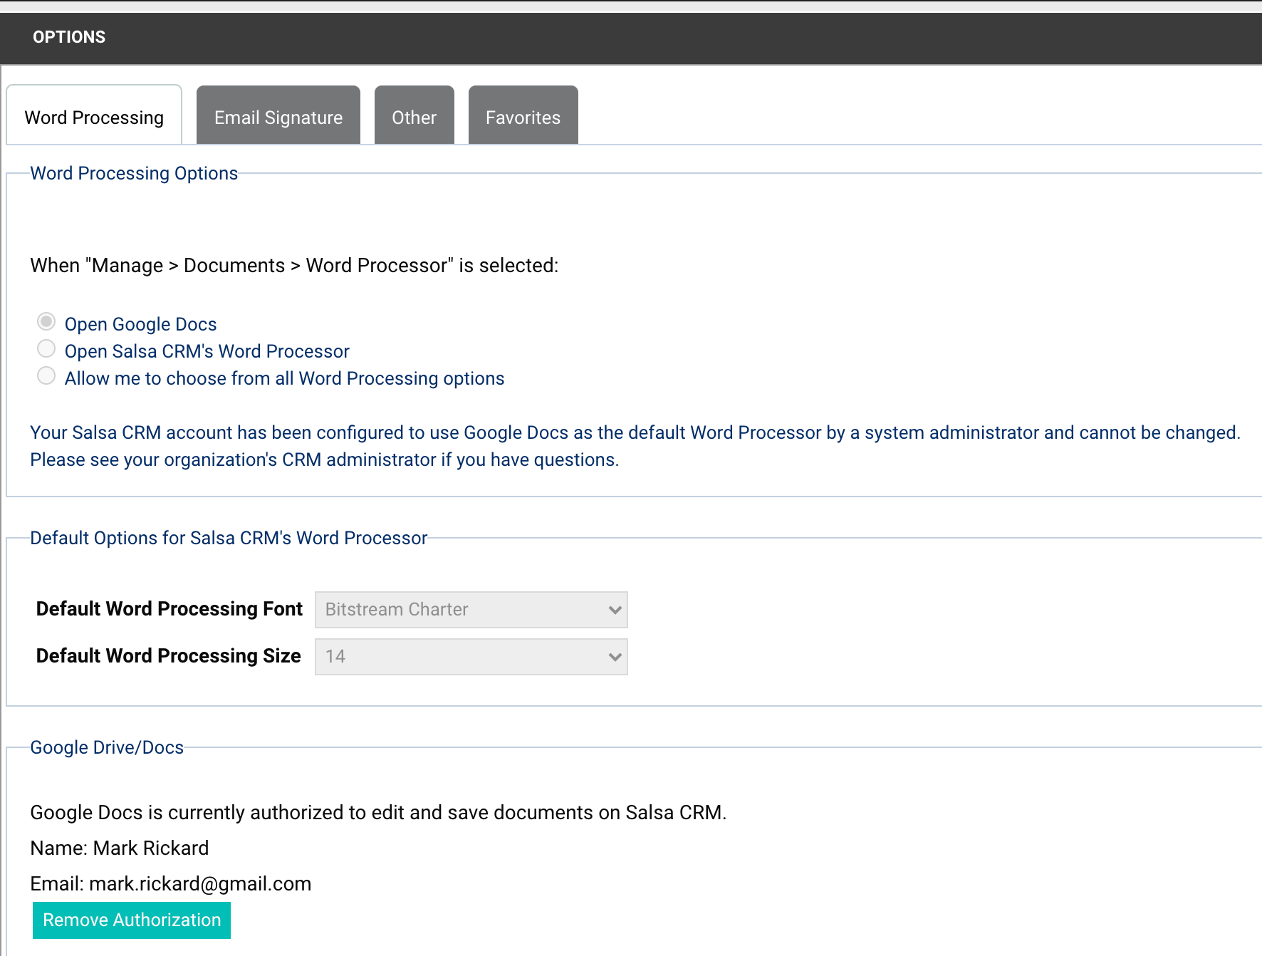This screenshot has width=1262, height=956.
Task: Select Allow me to choose from all options
Action: tap(46, 376)
